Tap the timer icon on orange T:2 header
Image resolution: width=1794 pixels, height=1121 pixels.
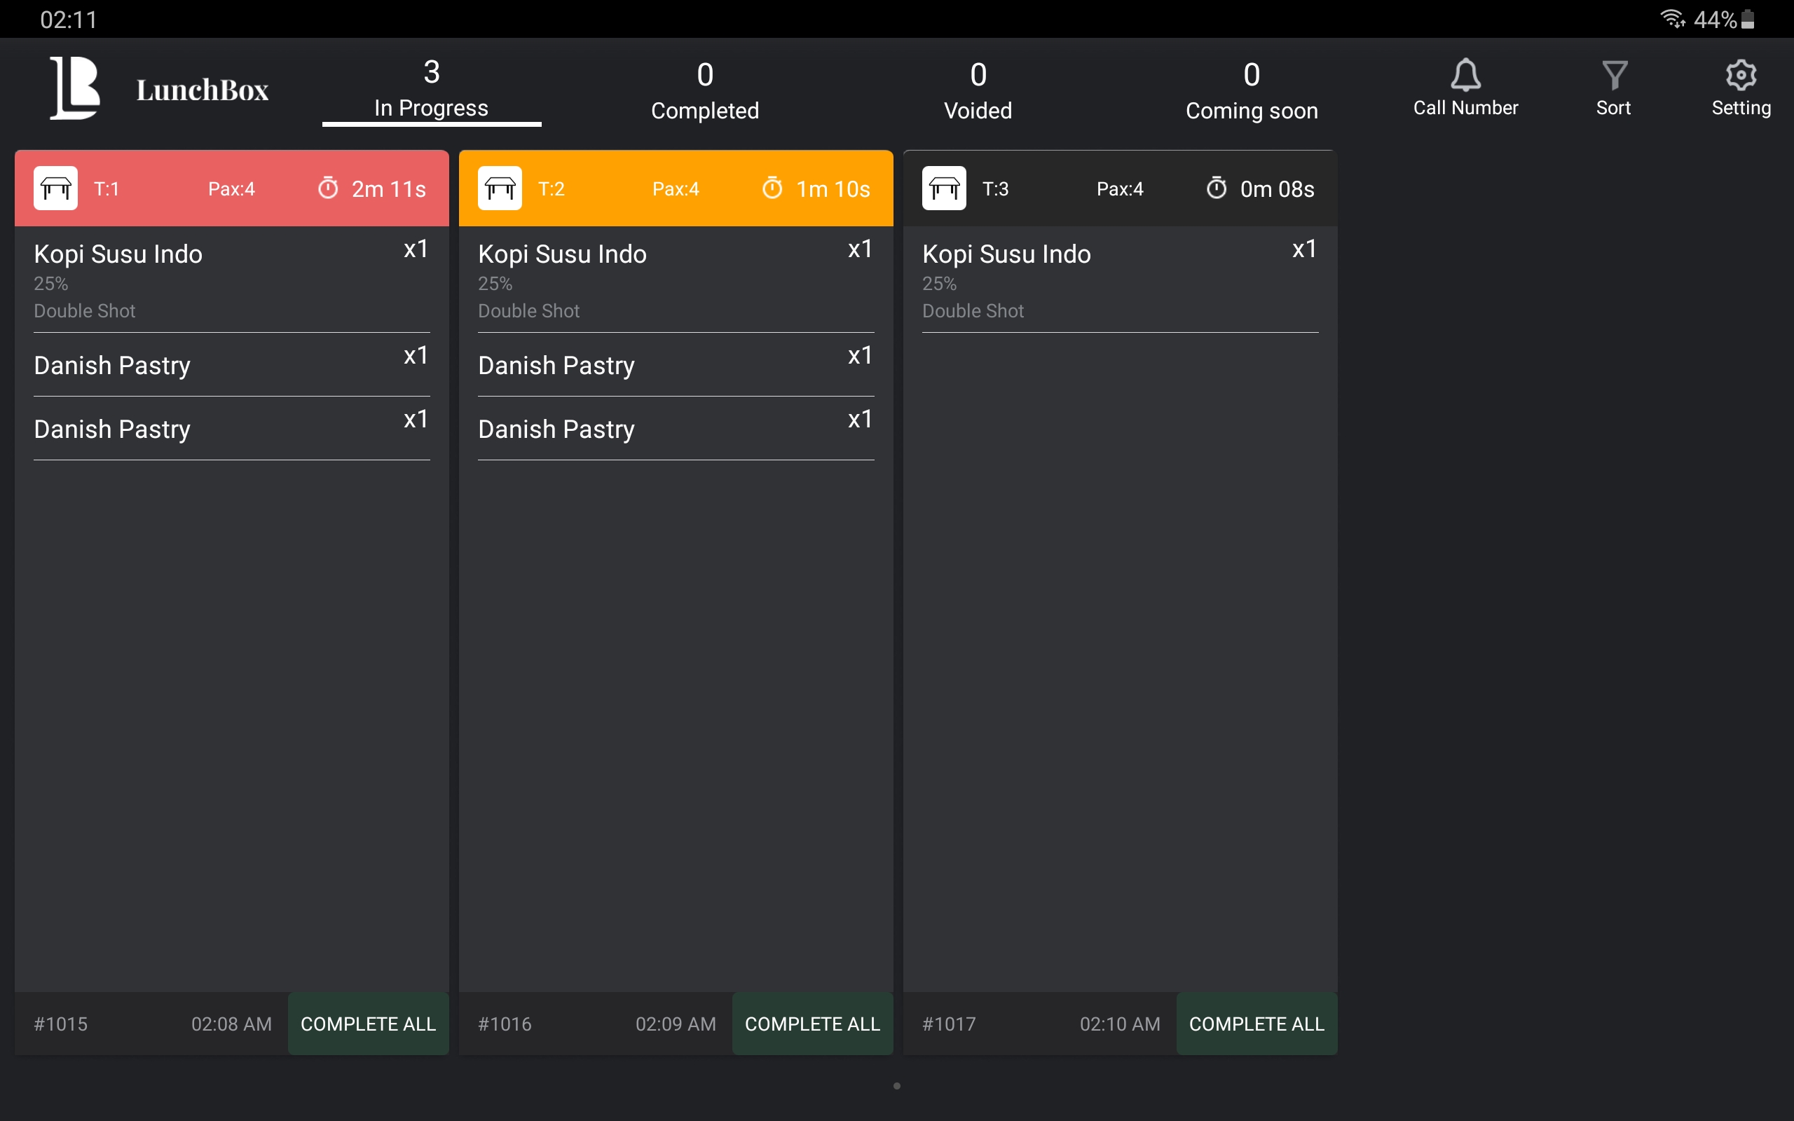[772, 188]
